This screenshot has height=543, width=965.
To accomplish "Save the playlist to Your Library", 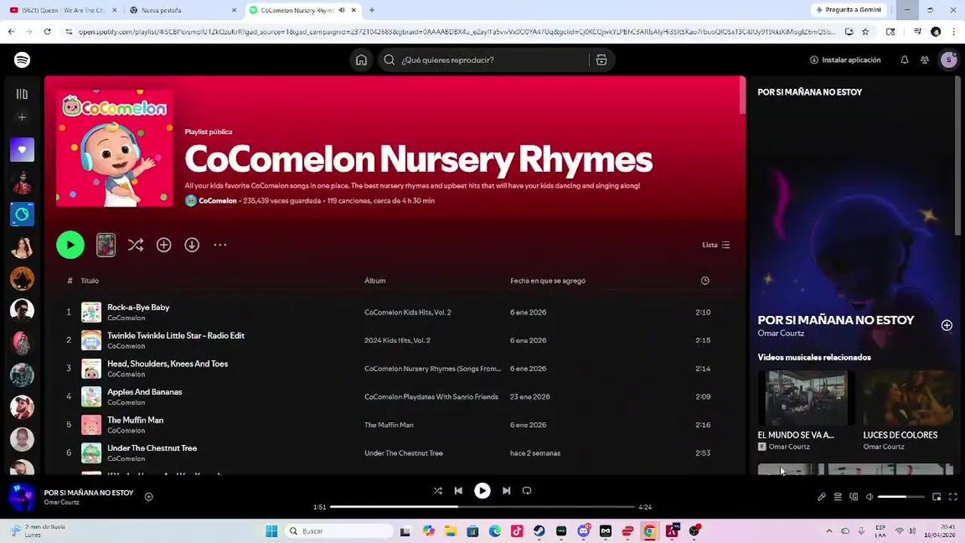I will (x=164, y=244).
